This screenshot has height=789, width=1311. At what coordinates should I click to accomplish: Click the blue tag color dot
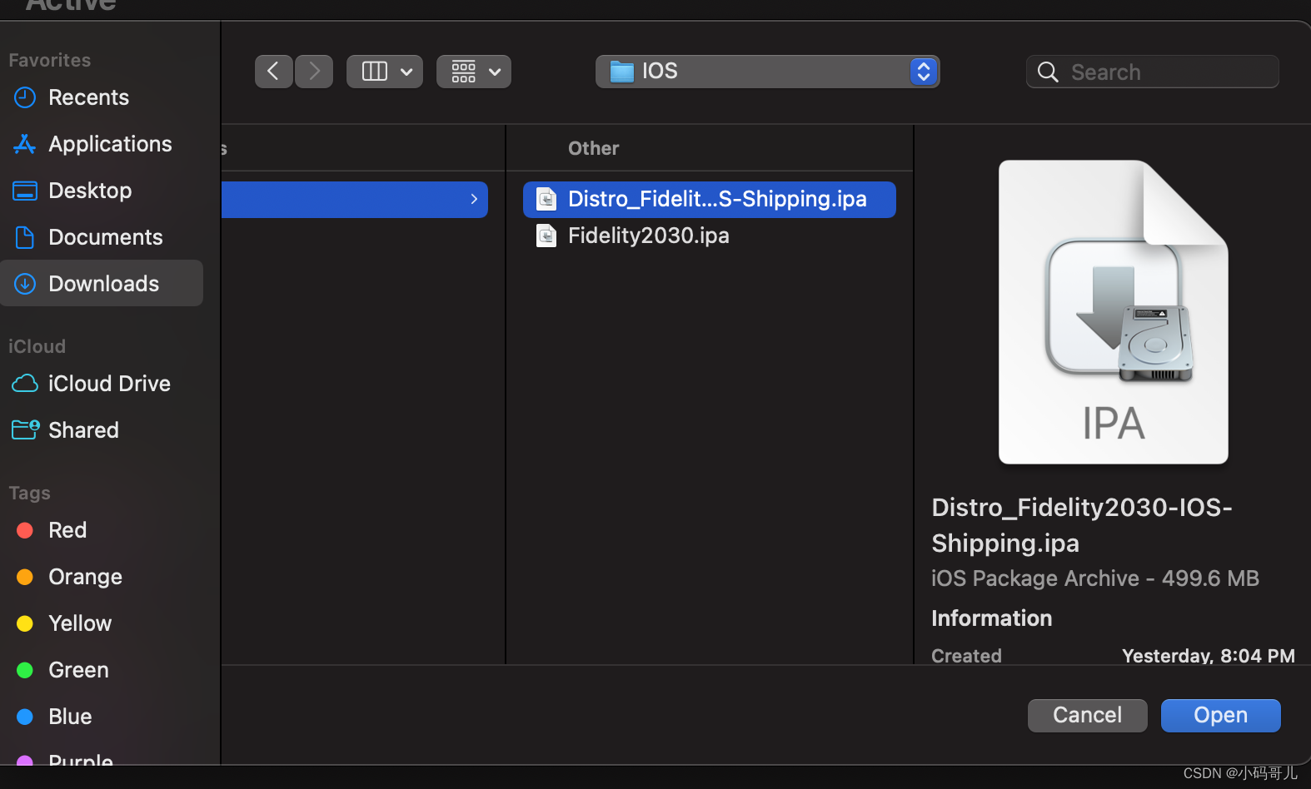coord(25,717)
